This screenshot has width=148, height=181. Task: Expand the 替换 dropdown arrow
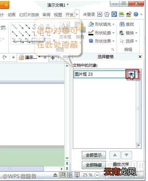(136, 33)
